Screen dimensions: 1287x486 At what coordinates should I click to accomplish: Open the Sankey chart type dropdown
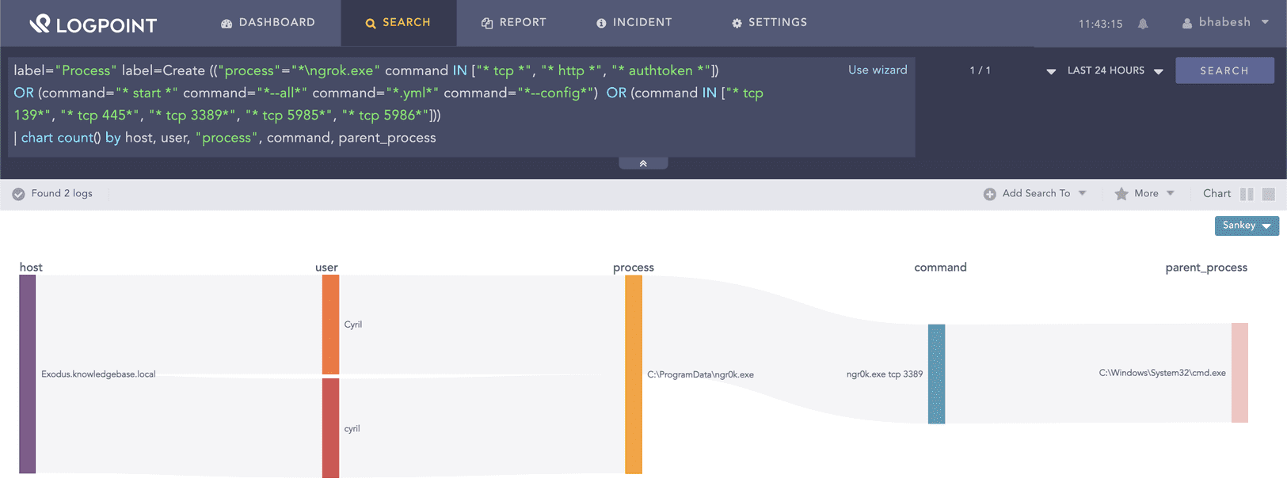1247,226
